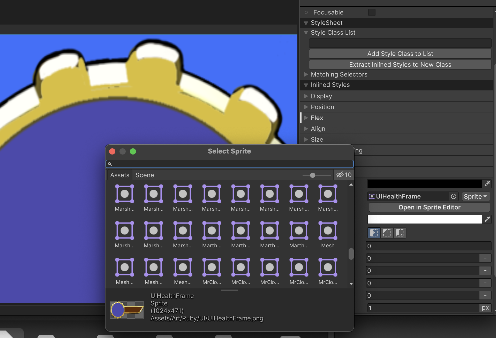Select the stretch-to-fill scale mode icon

[374, 233]
